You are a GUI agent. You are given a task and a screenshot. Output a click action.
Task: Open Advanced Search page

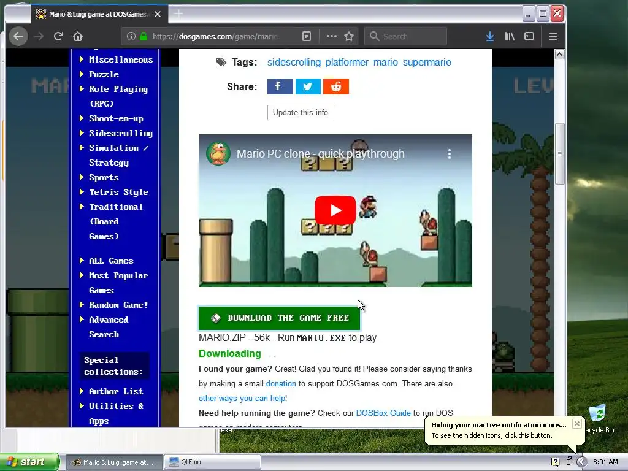(x=109, y=327)
